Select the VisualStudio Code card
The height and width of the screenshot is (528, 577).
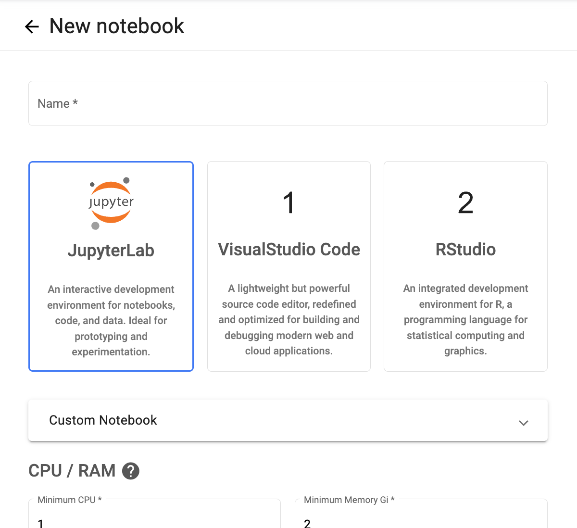tap(289, 266)
